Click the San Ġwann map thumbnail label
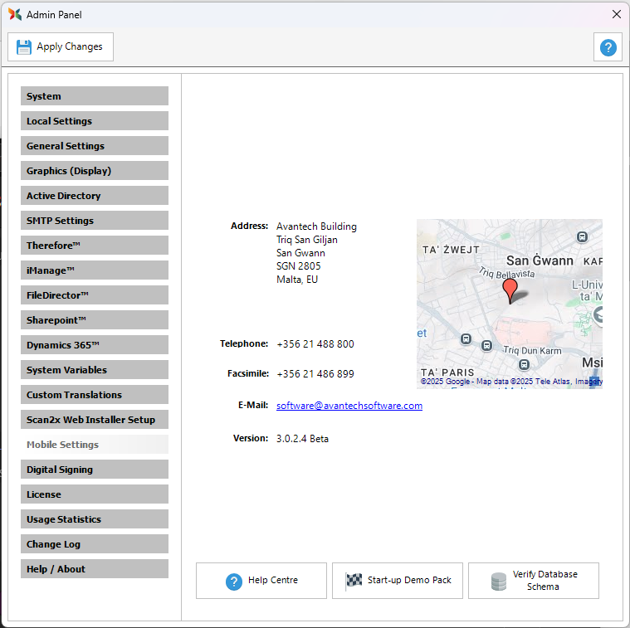This screenshot has height=628, width=630. coord(540,260)
